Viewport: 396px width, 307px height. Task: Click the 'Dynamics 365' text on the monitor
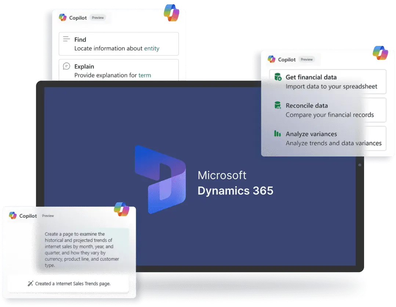click(235, 191)
